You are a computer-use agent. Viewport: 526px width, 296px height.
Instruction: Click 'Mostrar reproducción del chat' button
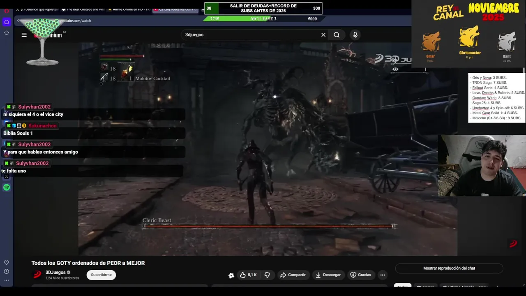(x=449, y=268)
